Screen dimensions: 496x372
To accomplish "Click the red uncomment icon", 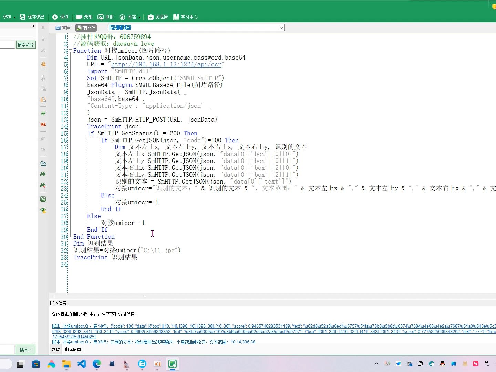I will click(43, 124).
